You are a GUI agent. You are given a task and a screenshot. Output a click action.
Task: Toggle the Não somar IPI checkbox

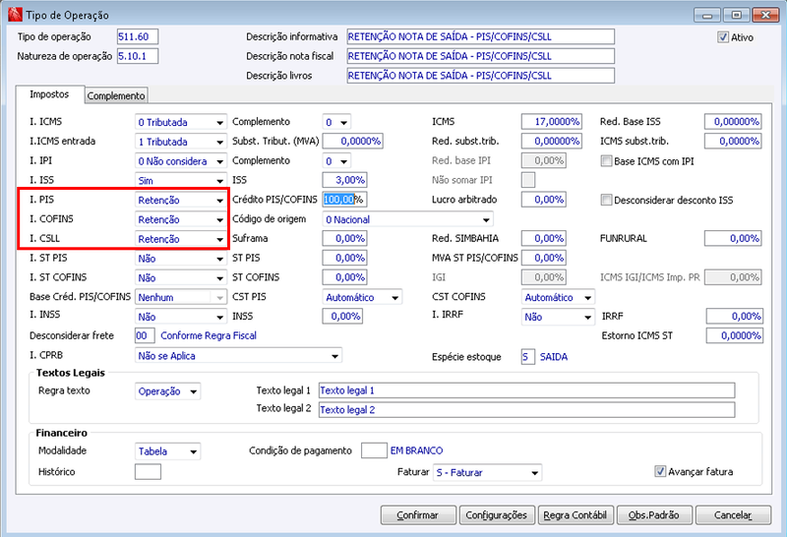(528, 180)
